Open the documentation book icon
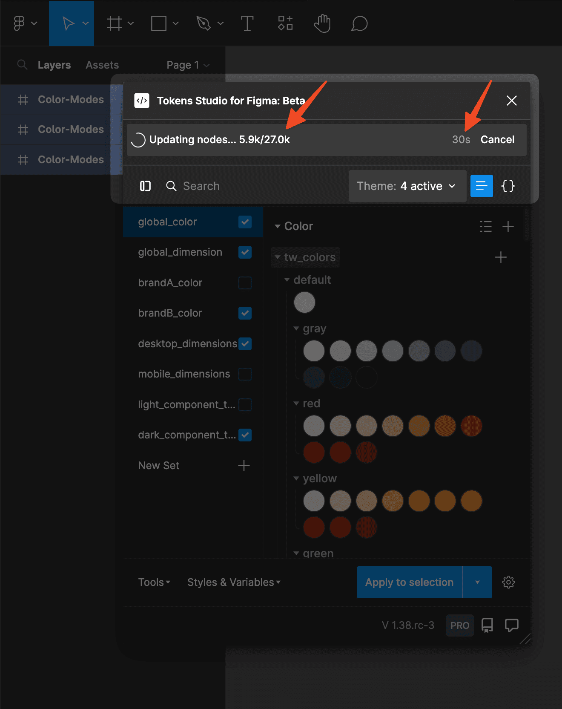Screen dimensions: 562x709 tap(487, 625)
